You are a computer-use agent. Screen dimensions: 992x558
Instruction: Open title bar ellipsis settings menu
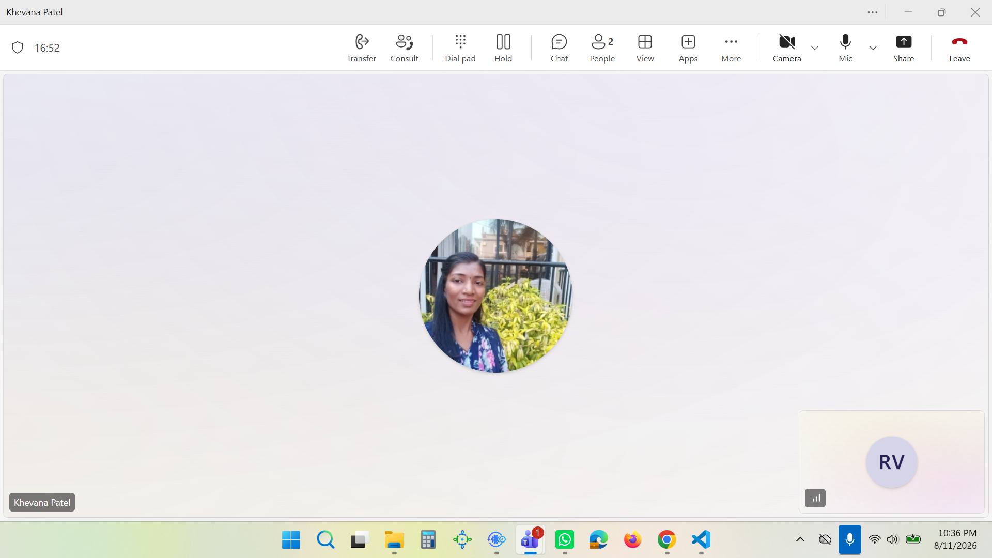pyautogui.click(x=872, y=12)
